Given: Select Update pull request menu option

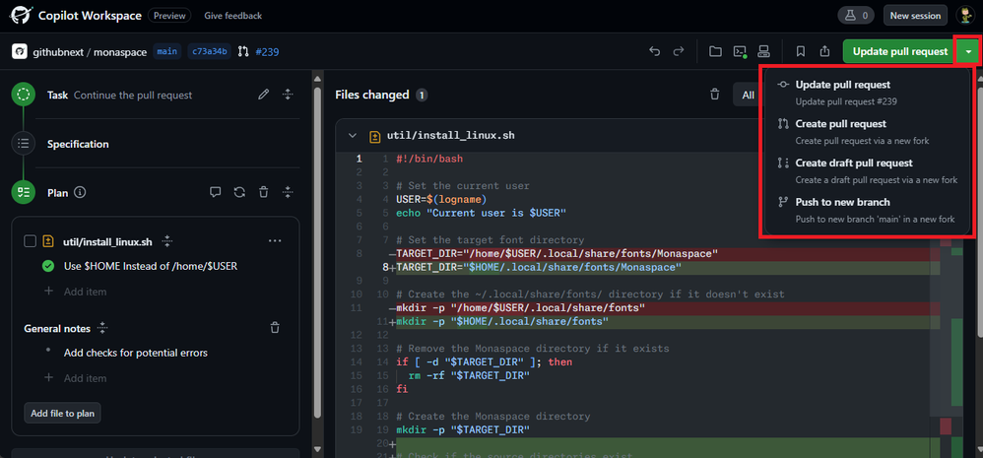Looking at the screenshot, I should click(868, 93).
